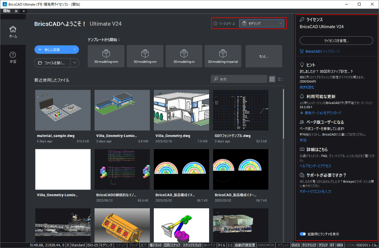Toggle ダイナミック in status bar
This screenshot has height=248, width=379.
tap(309, 245)
